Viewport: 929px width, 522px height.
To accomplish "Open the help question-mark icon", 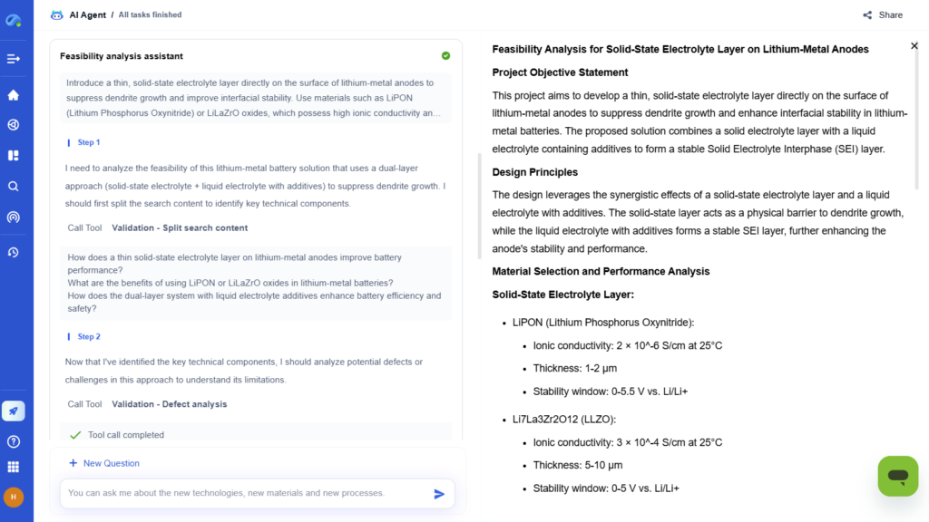I will [x=13, y=441].
